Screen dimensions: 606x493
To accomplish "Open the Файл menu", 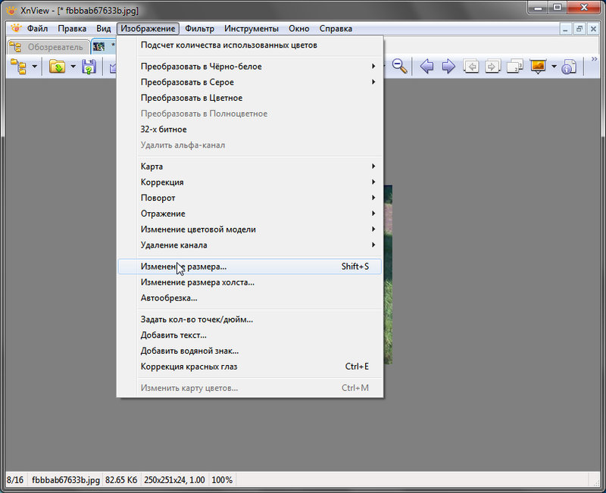I will [37, 29].
